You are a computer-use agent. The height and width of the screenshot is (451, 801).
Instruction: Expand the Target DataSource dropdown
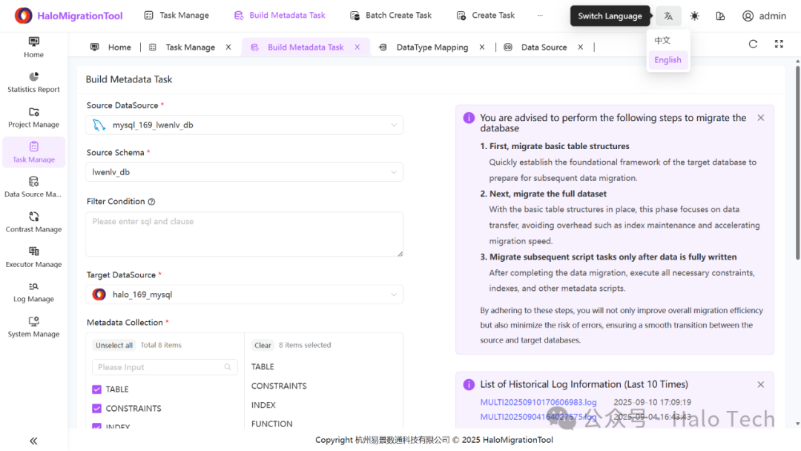click(x=244, y=294)
